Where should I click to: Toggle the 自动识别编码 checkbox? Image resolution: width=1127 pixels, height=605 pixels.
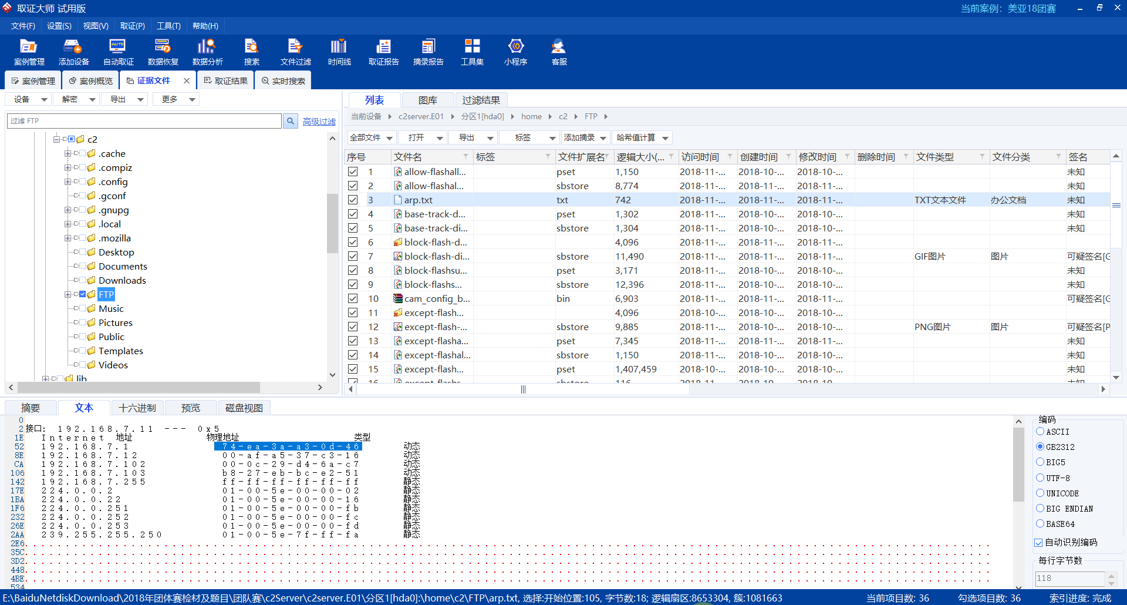(1038, 543)
